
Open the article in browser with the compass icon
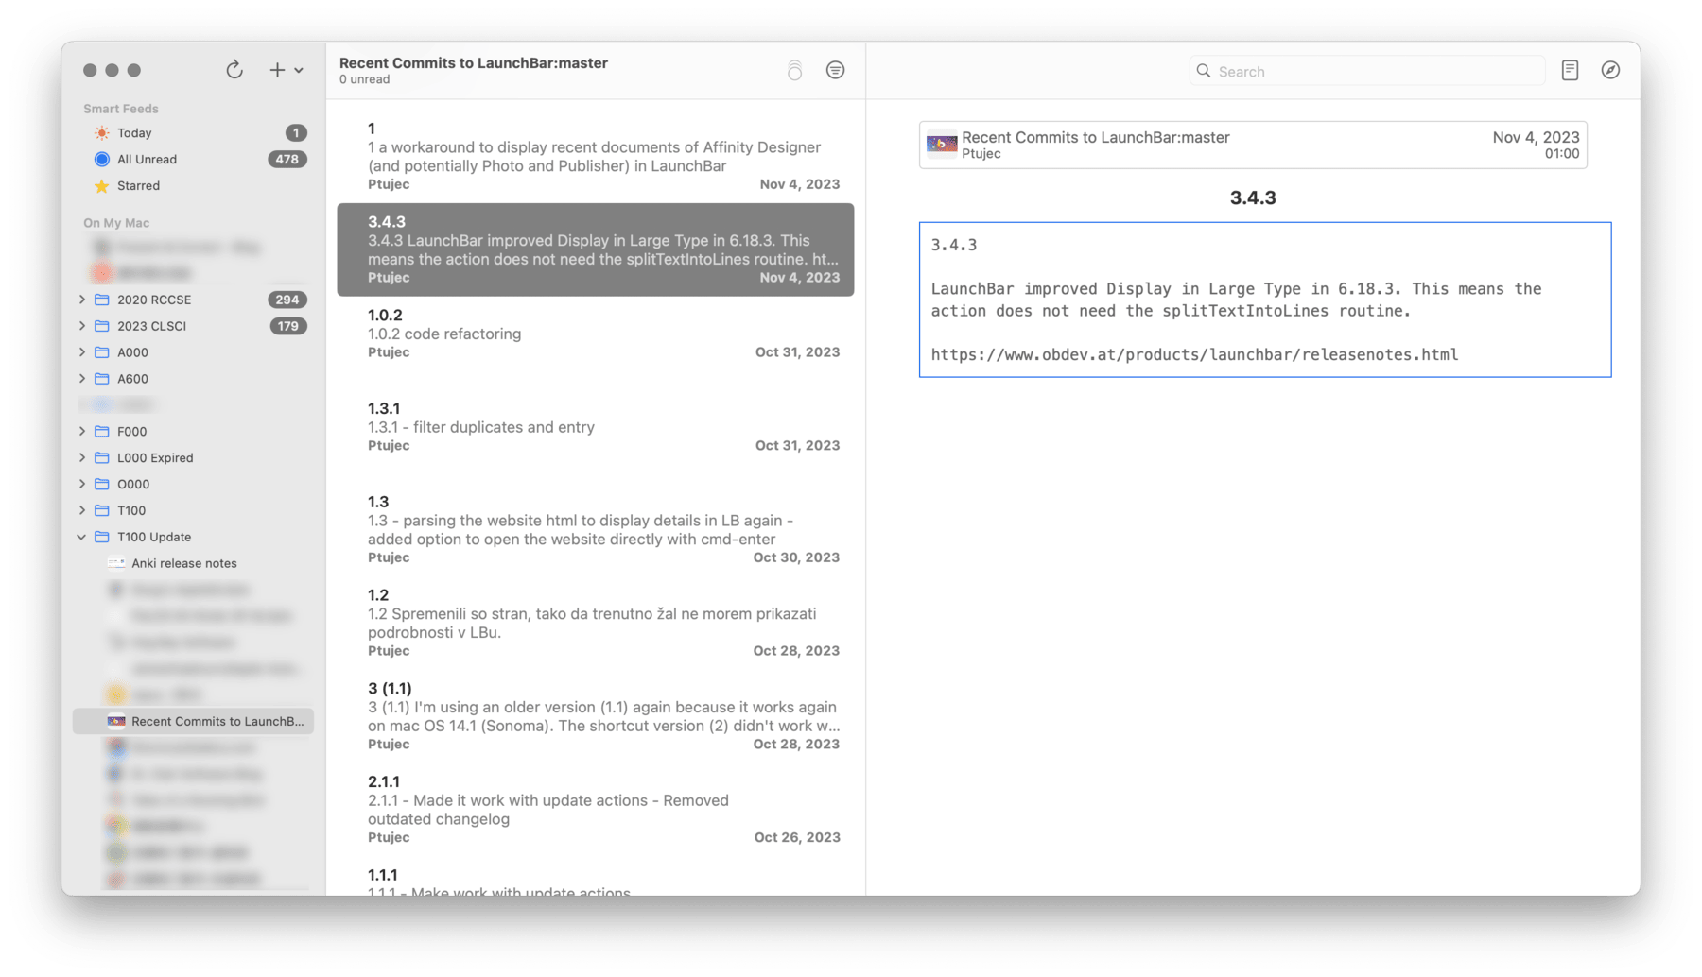[1610, 70]
